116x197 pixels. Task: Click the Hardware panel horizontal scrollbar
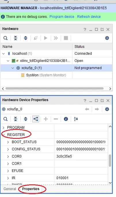click(54, 89)
